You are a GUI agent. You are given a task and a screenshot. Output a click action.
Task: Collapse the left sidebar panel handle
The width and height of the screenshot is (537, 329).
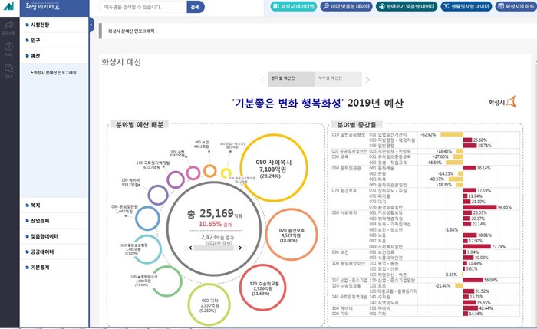pos(91,25)
